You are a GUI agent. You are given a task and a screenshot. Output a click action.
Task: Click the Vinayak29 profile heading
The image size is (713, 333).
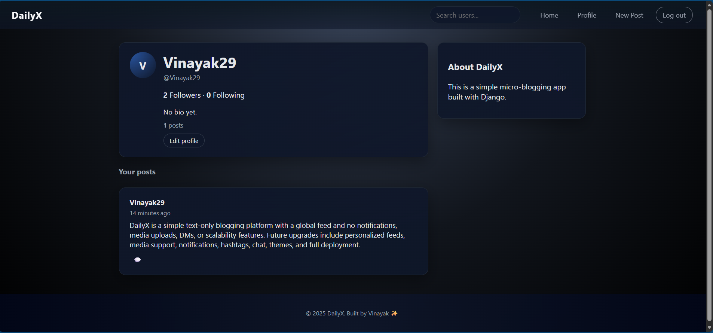200,63
